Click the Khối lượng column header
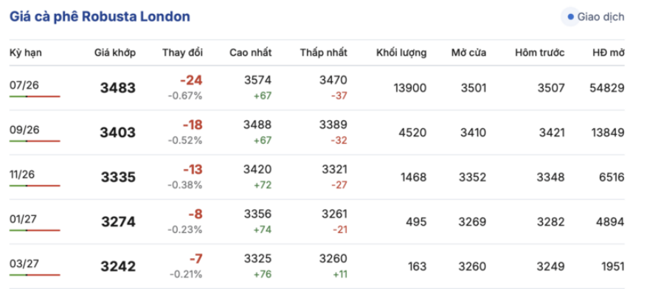Screen dimensions: 647x289 [401, 53]
